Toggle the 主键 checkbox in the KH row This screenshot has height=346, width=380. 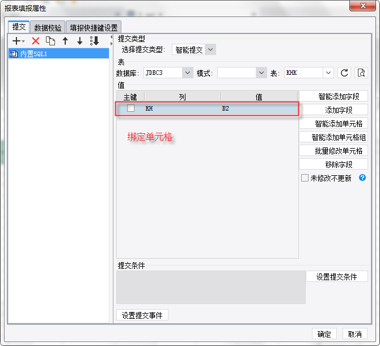coord(130,108)
